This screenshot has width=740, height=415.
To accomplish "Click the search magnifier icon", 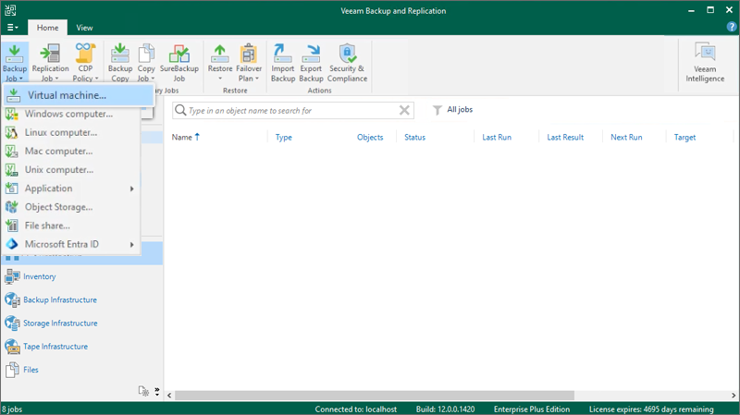I will [x=180, y=110].
